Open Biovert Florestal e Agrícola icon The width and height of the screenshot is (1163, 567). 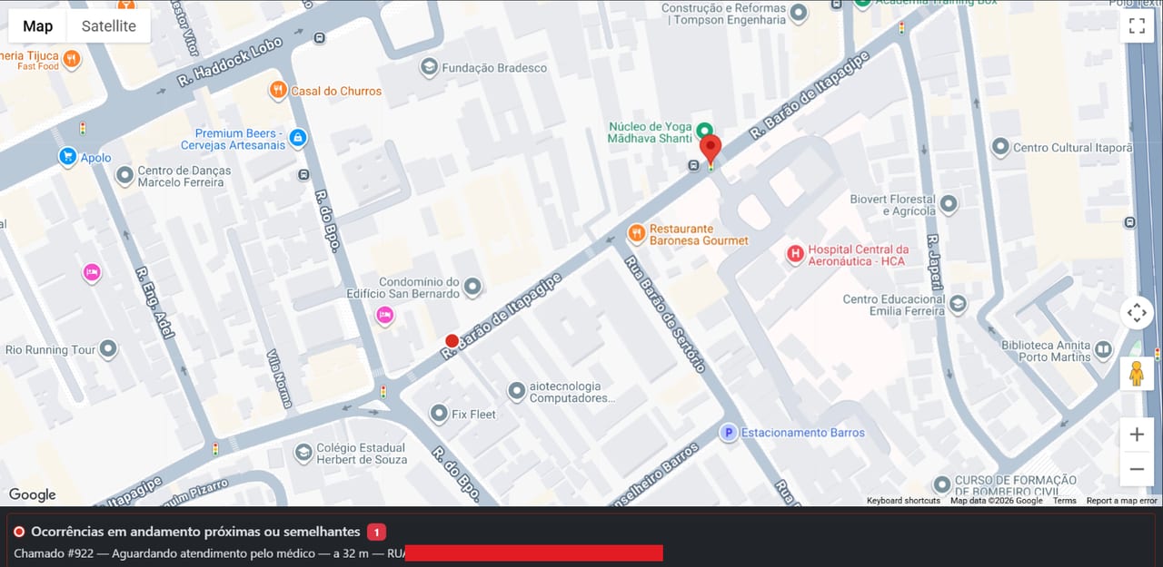949,204
